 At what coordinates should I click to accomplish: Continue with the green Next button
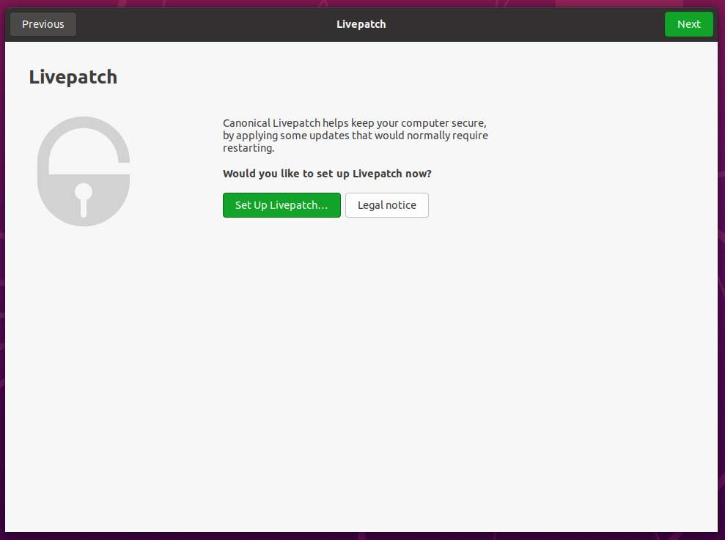pos(688,24)
